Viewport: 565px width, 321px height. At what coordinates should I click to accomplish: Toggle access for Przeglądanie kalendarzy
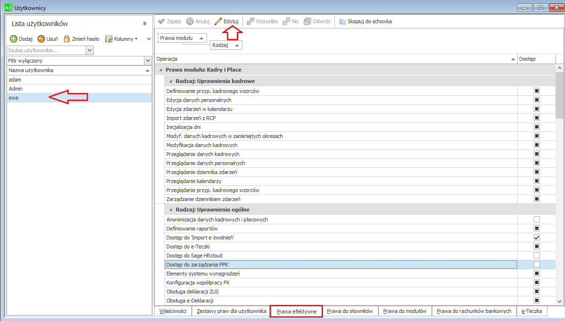(537, 181)
